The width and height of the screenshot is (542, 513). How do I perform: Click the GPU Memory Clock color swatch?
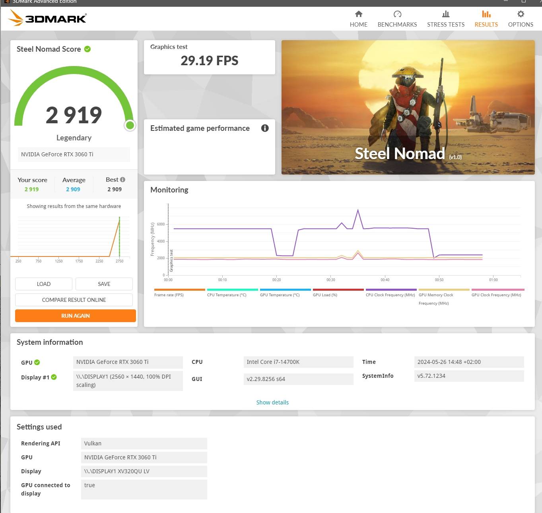click(443, 290)
